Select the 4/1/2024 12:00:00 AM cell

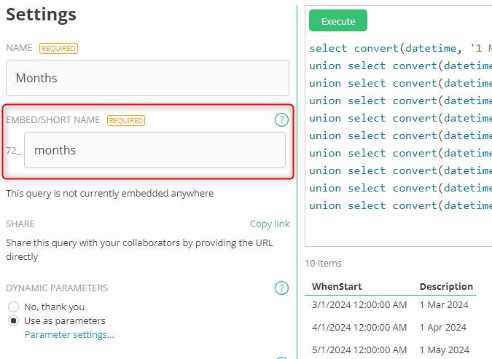[359, 327]
